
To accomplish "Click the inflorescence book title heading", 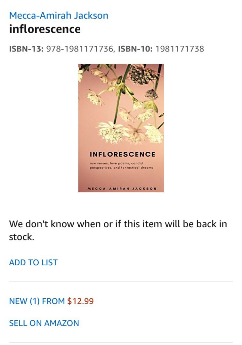I will click(45, 29).
